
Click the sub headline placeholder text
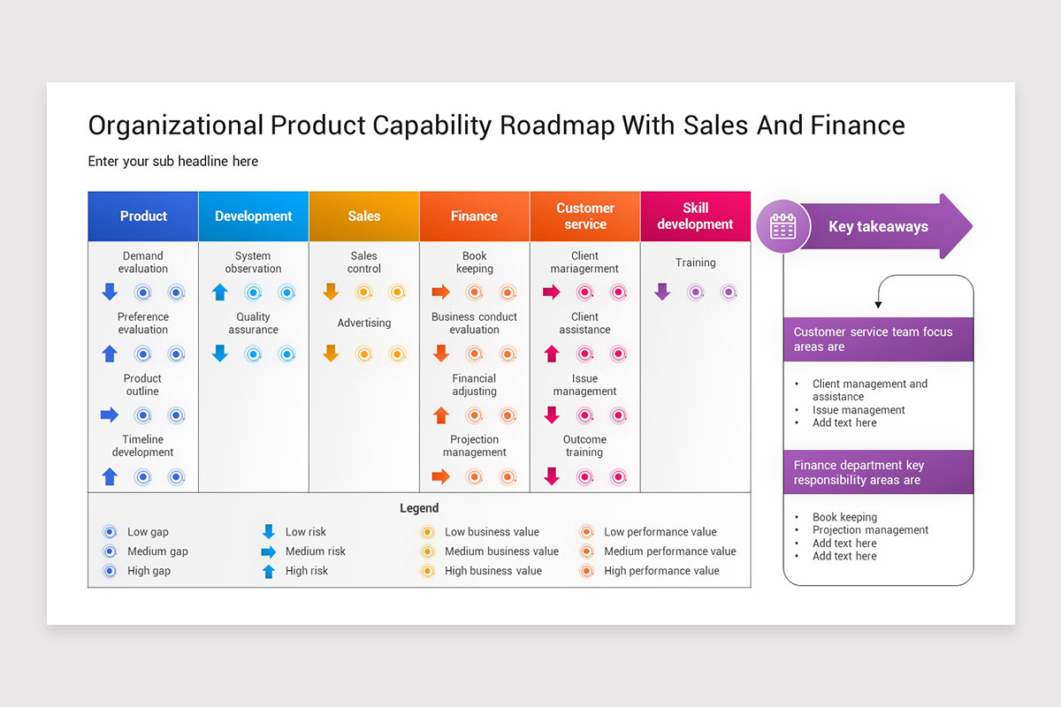click(x=173, y=161)
